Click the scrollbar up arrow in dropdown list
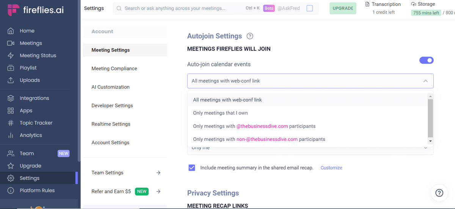This screenshot has height=209, width=455. (x=430, y=96)
